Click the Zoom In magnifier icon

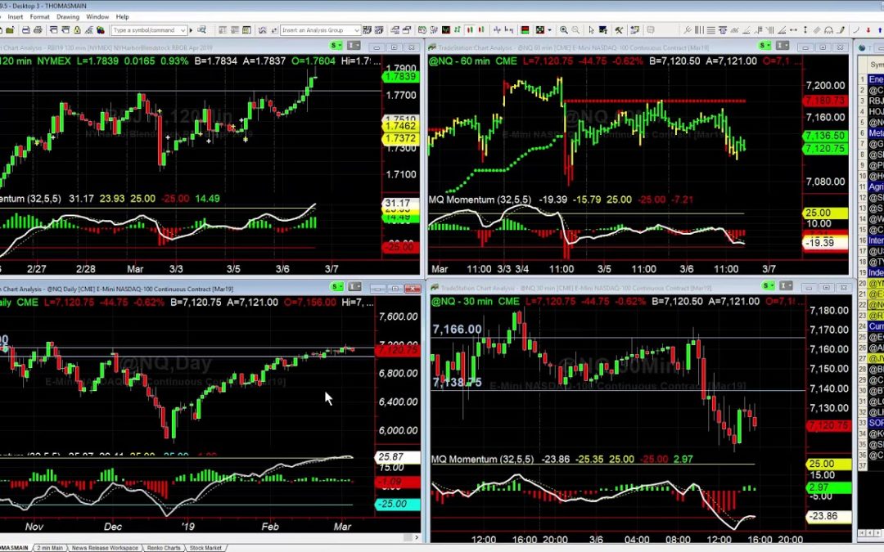pos(564,30)
